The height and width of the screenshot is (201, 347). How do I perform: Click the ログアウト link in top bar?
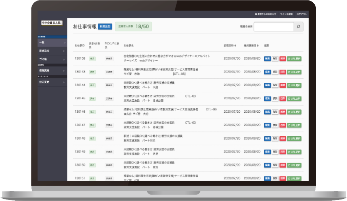(302, 14)
